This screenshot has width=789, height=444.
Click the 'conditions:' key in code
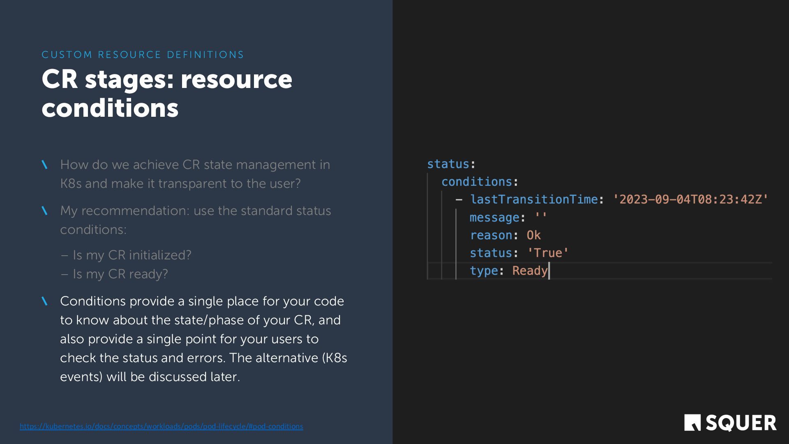tap(477, 182)
